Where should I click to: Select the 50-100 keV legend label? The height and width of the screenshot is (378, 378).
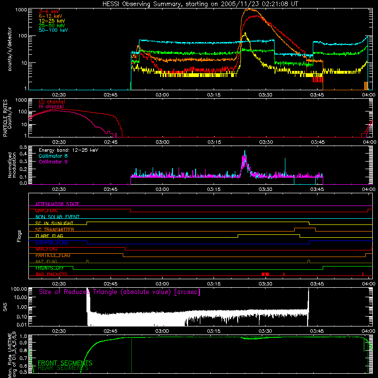tap(53, 30)
